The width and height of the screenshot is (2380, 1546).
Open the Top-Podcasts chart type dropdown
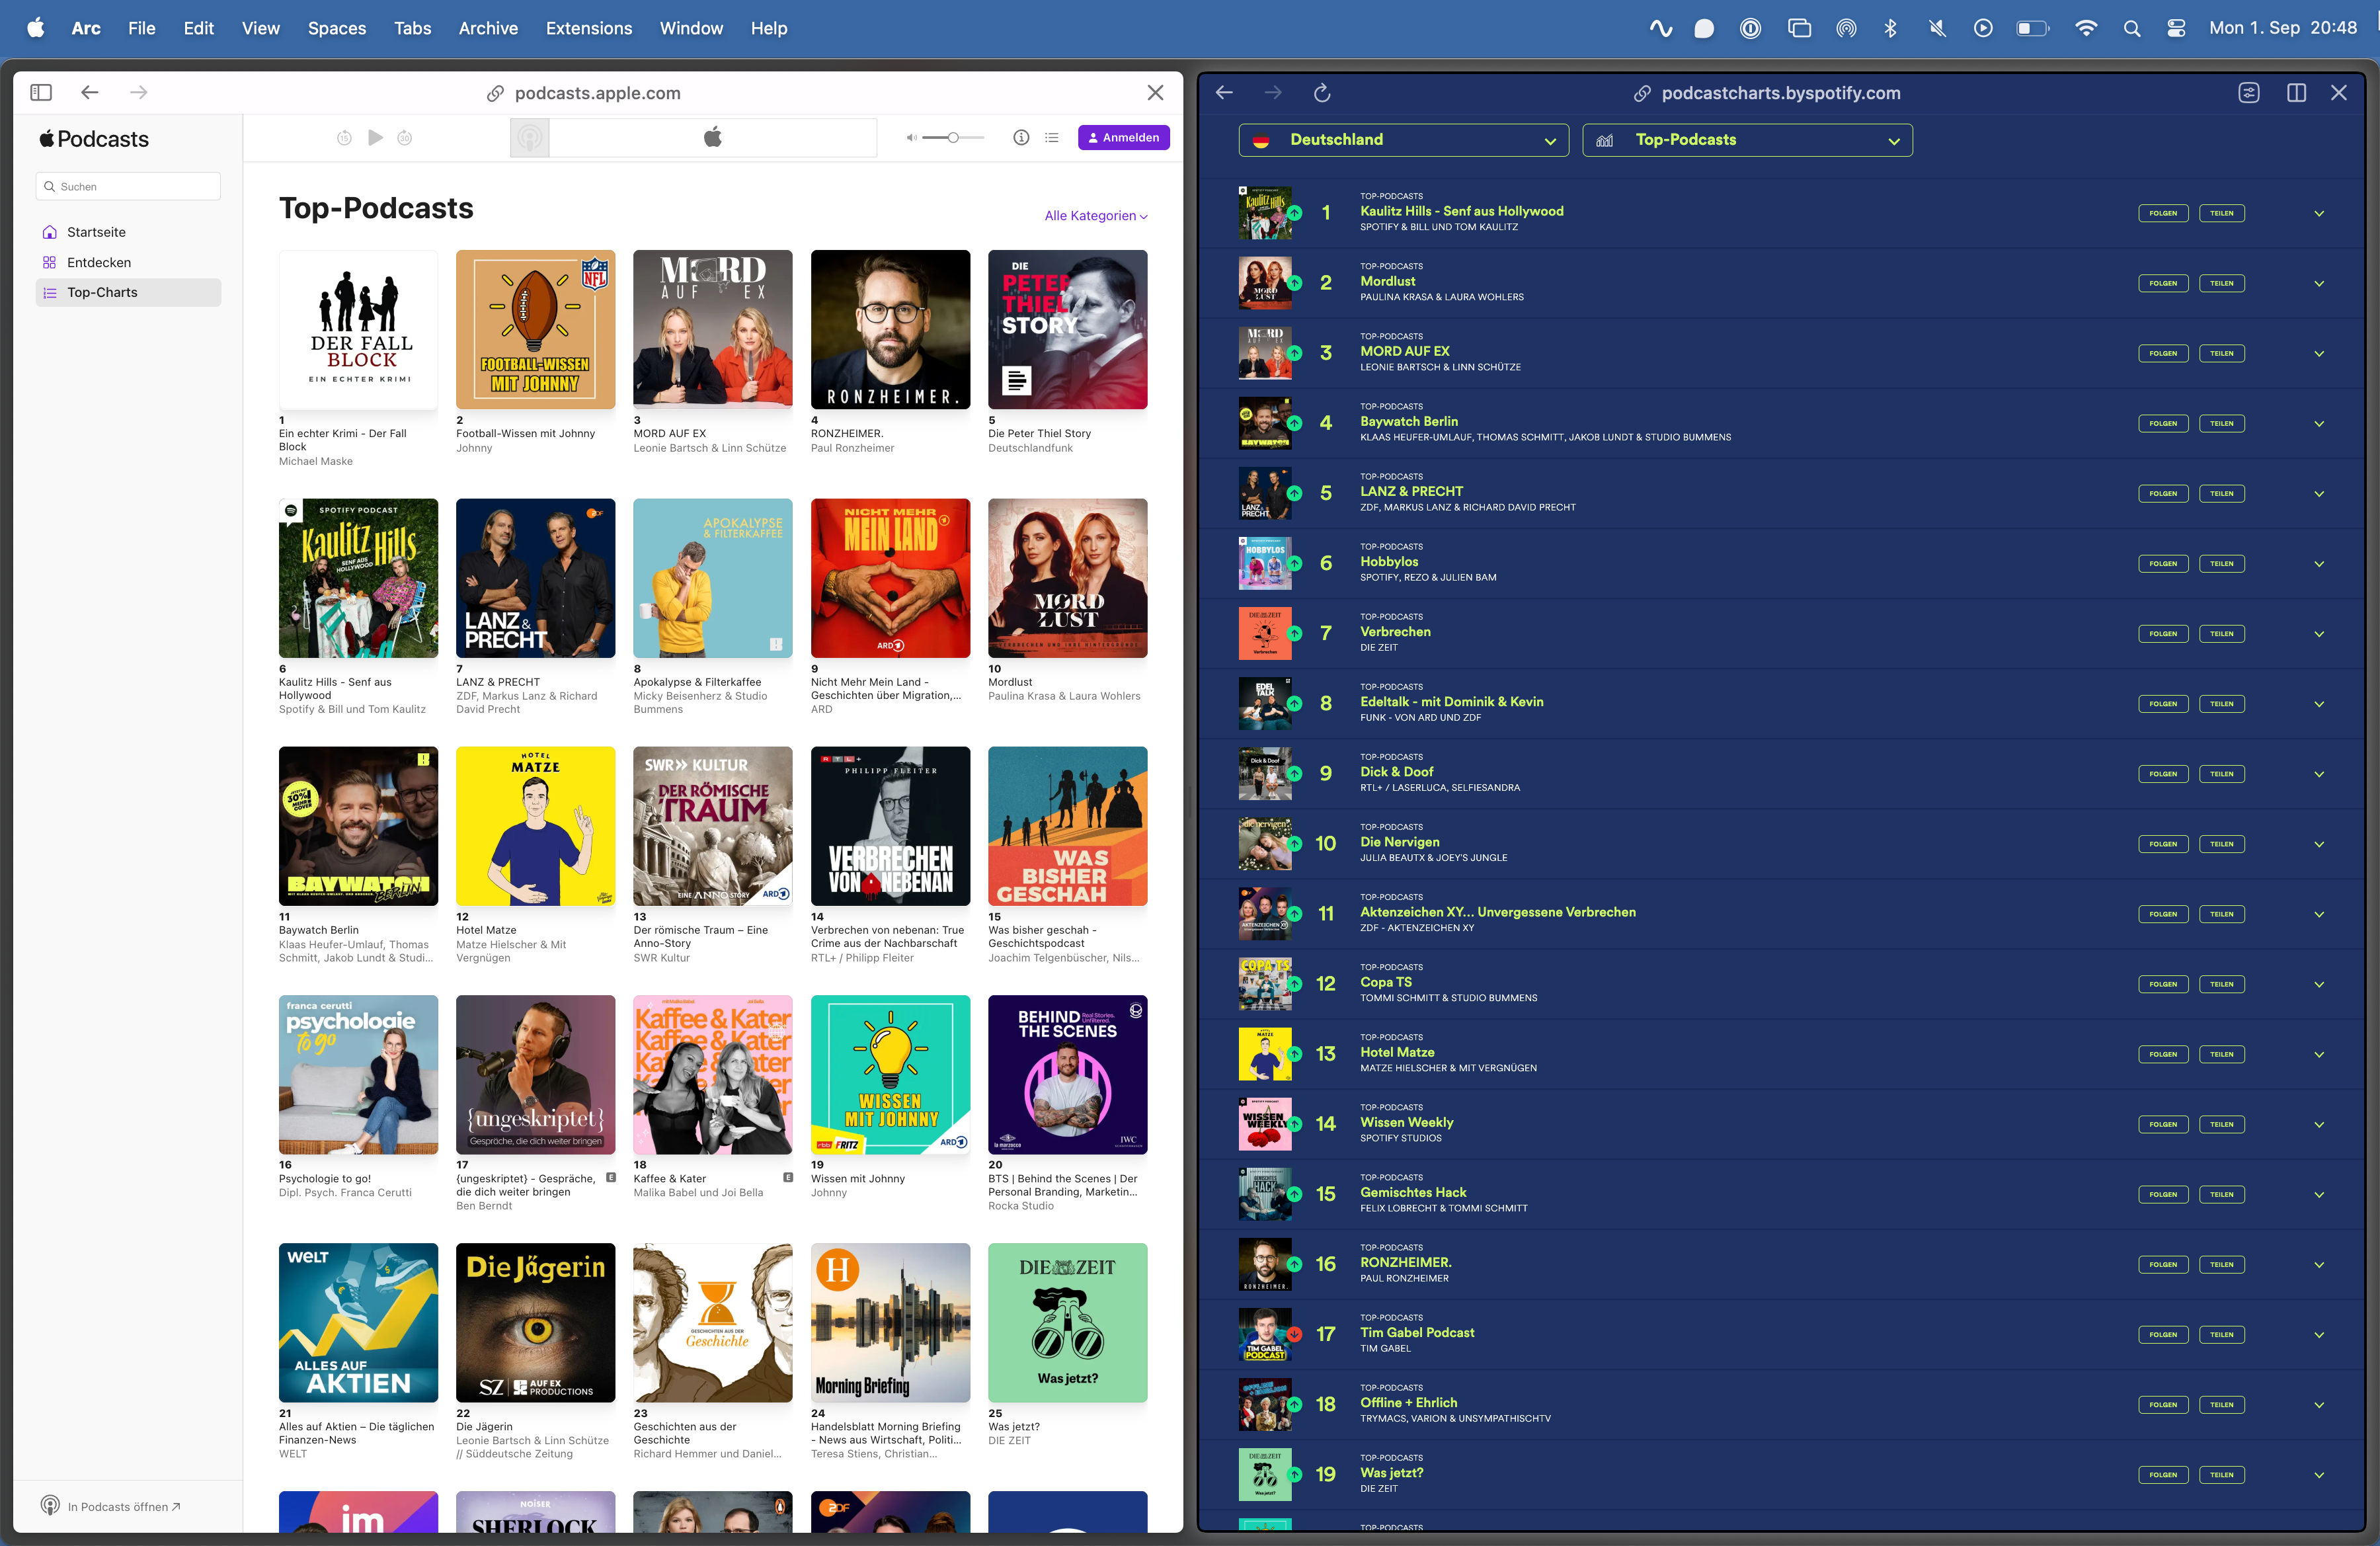pos(1747,140)
